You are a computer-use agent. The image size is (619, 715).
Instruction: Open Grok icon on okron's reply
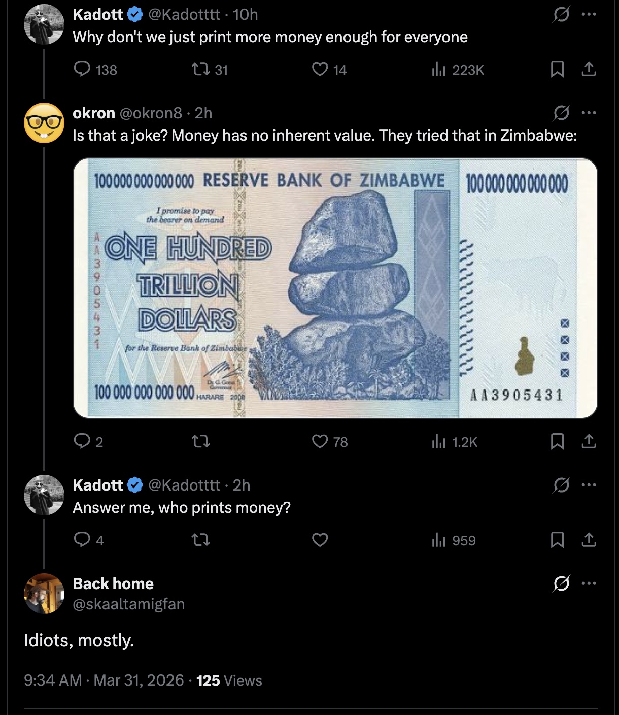[561, 113]
